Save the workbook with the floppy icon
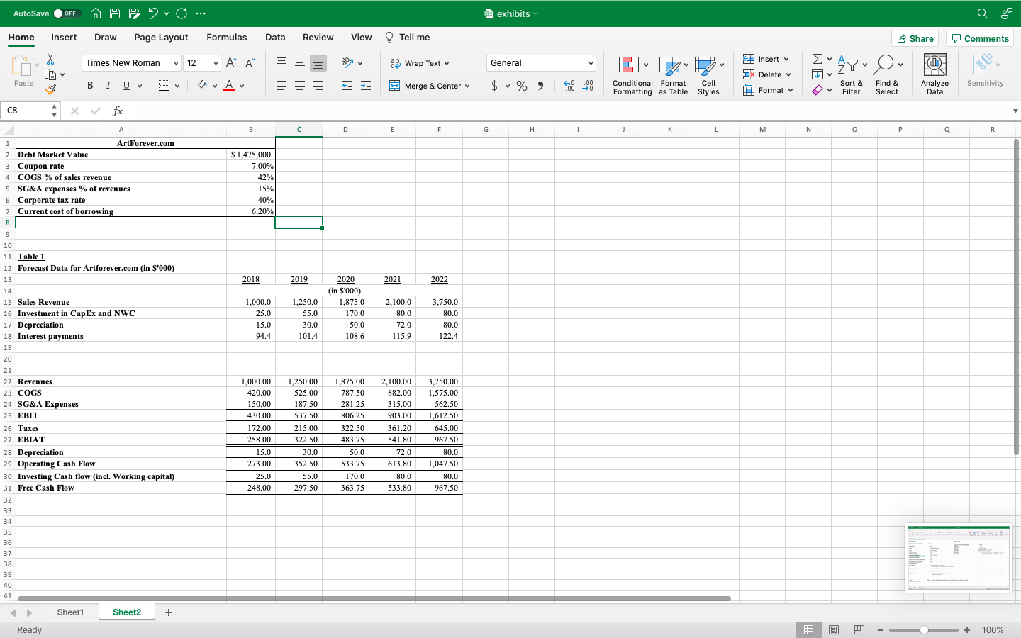Image resolution: width=1021 pixels, height=638 pixels. click(115, 13)
